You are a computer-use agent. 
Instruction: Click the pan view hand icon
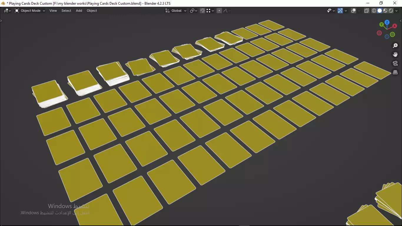pos(395,54)
